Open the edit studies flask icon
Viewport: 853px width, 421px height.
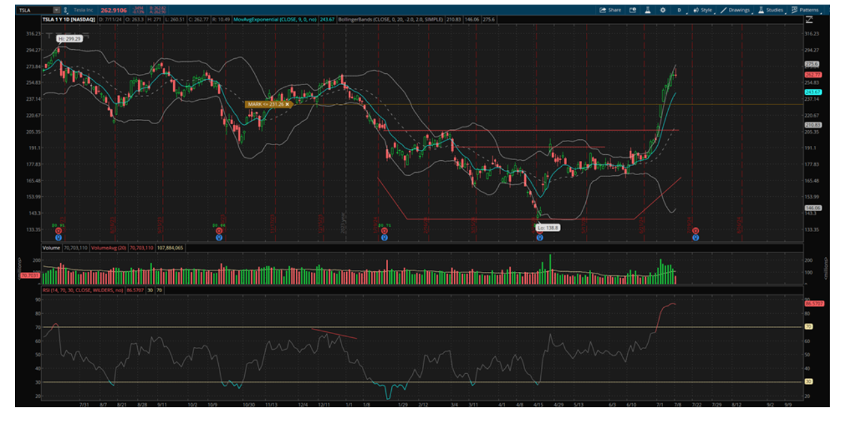pyautogui.click(x=647, y=10)
